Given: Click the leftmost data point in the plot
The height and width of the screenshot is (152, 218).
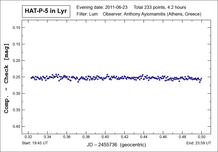Looking at the screenshot, I should 31,78.
